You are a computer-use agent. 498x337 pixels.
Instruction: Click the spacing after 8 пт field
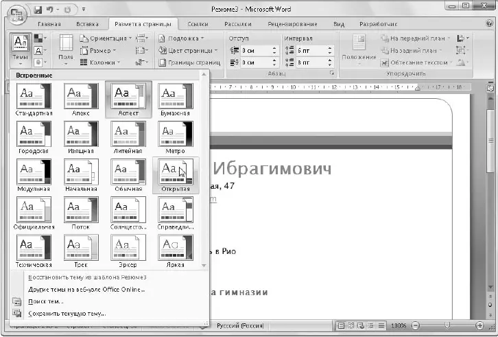[x=311, y=62]
